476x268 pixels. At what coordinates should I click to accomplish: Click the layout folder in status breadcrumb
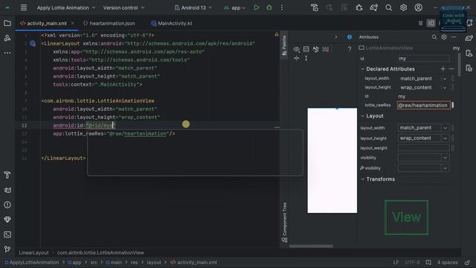click(154, 263)
